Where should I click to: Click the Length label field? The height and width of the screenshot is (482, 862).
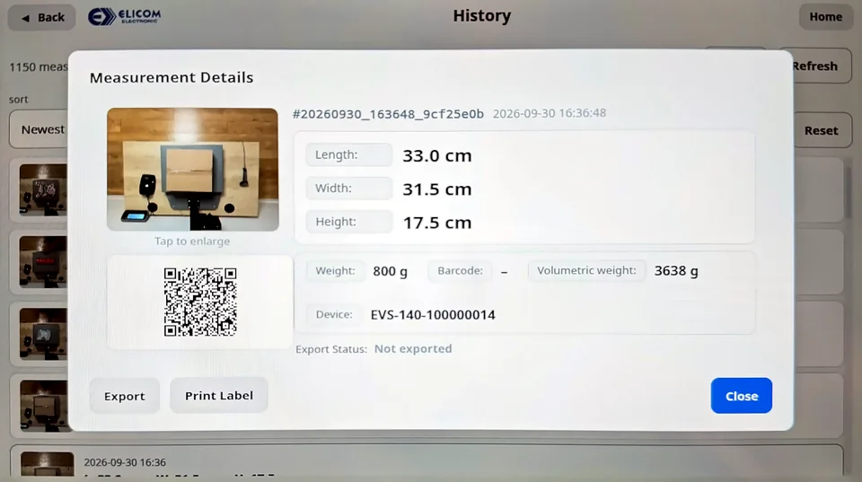coord(348,155)
